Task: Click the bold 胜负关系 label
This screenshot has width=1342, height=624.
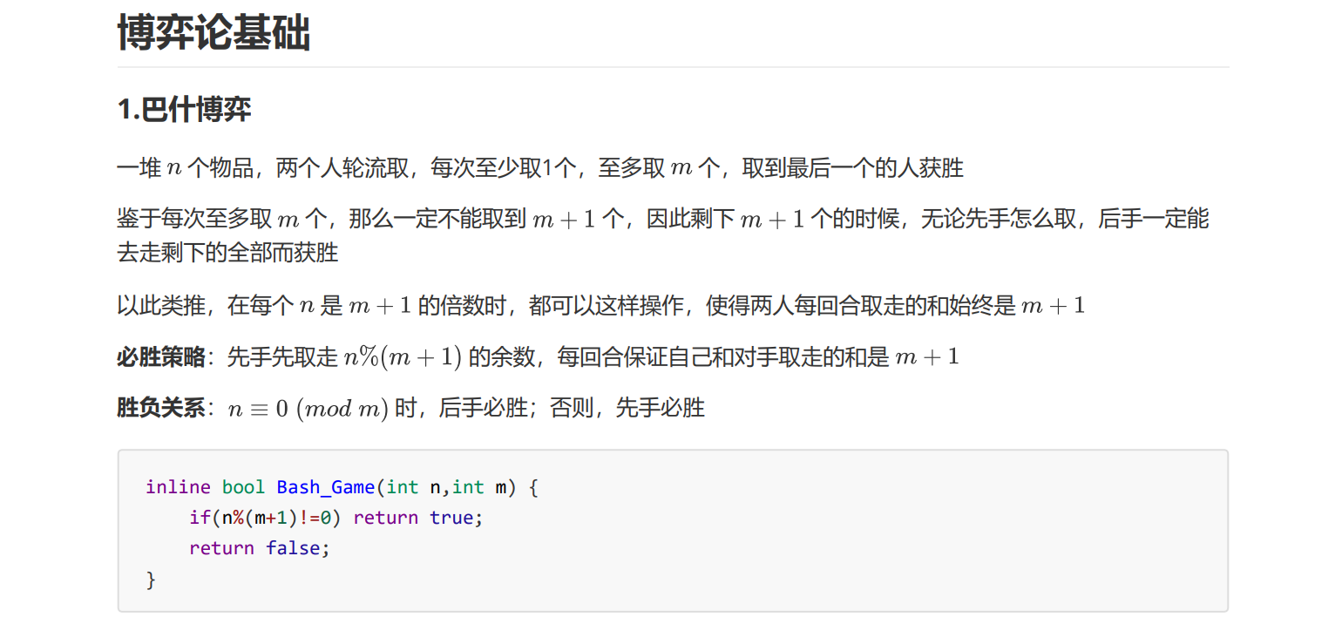Action: [160, 408]
